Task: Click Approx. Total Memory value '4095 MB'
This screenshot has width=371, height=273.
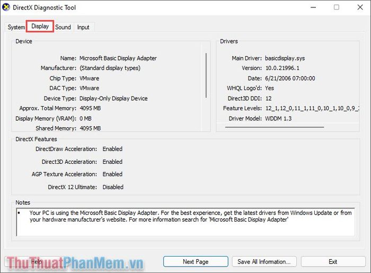Action: tap(90, 108)
